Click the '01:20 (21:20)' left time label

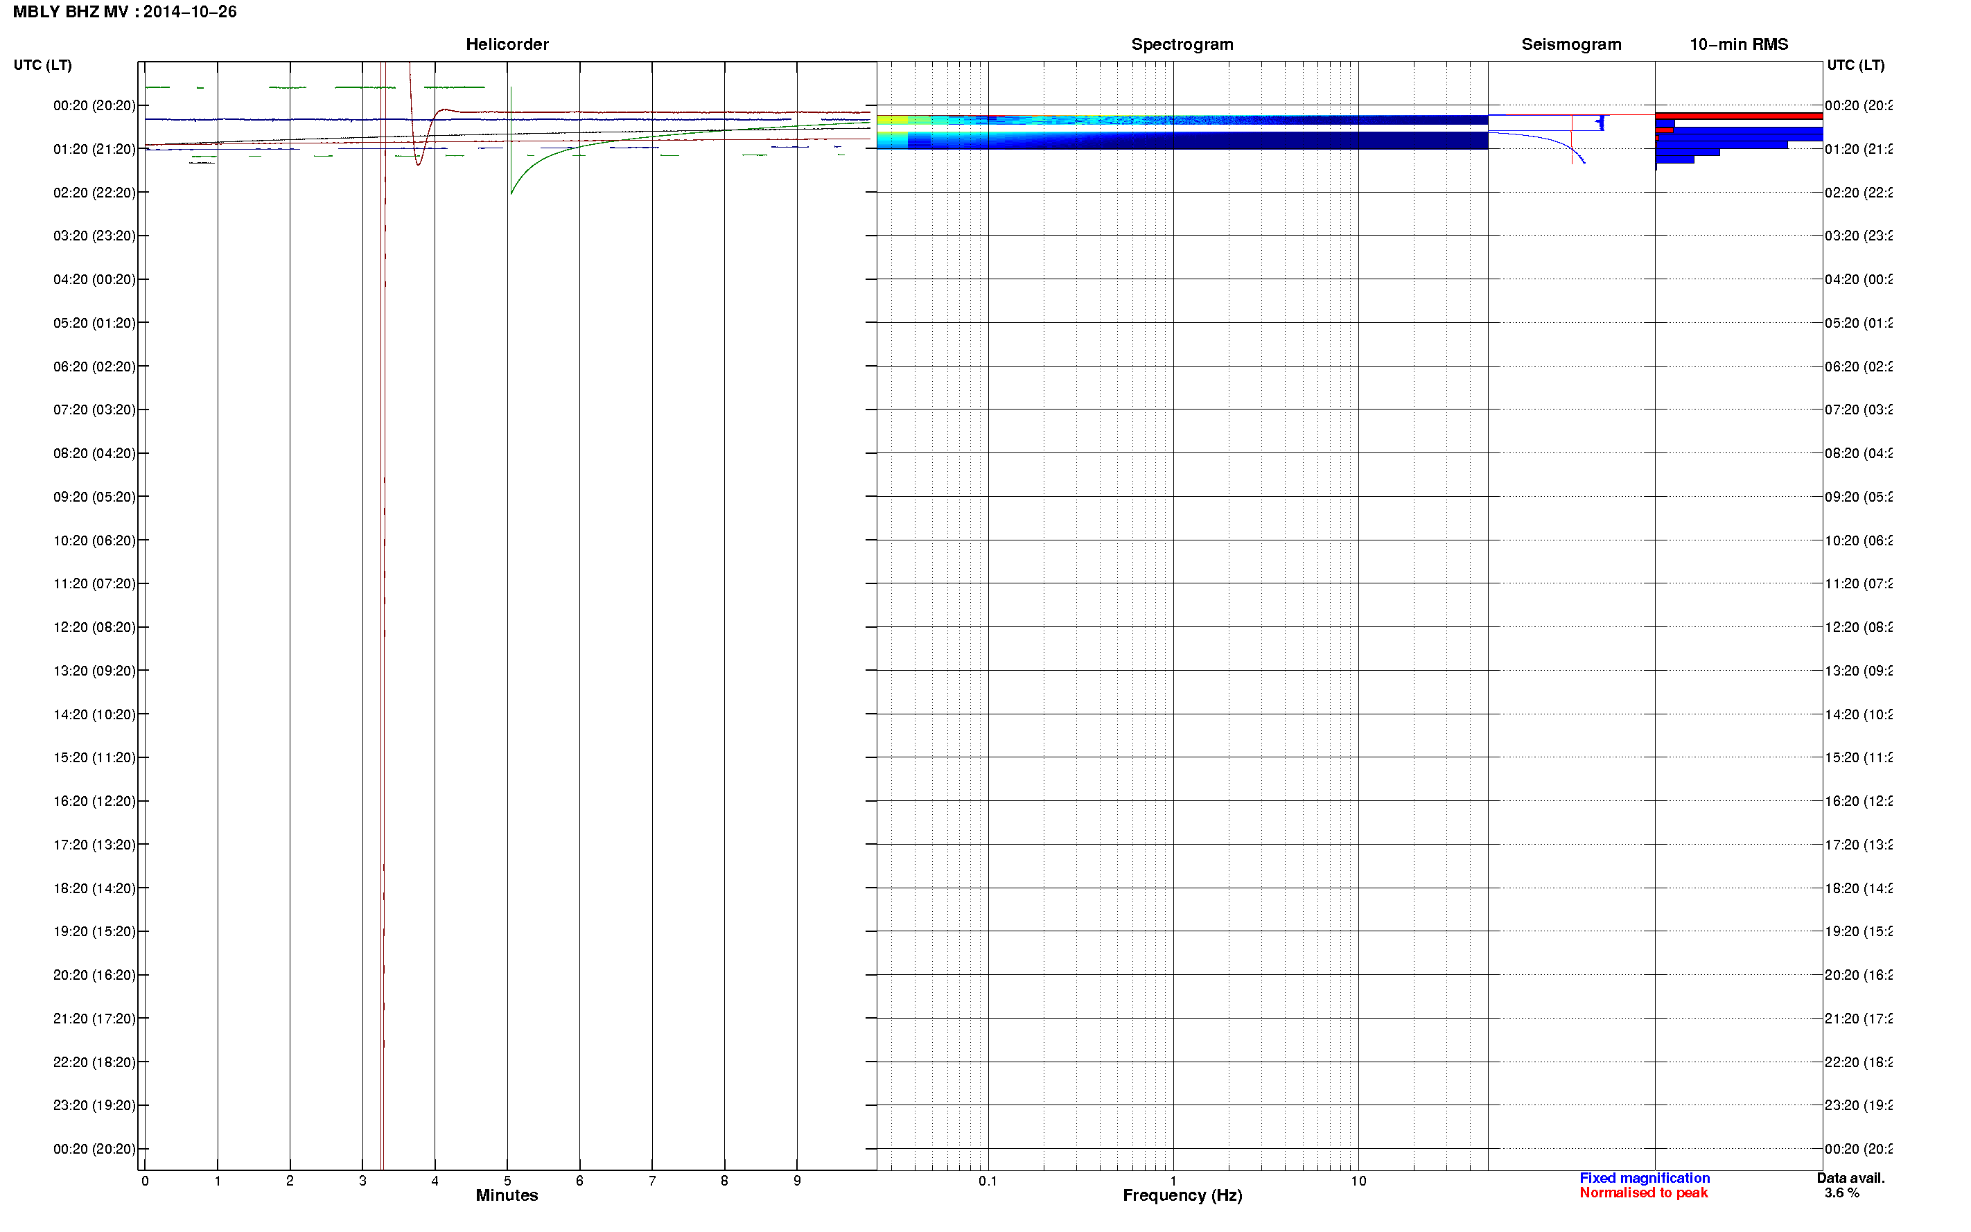(x=94, y=149)
